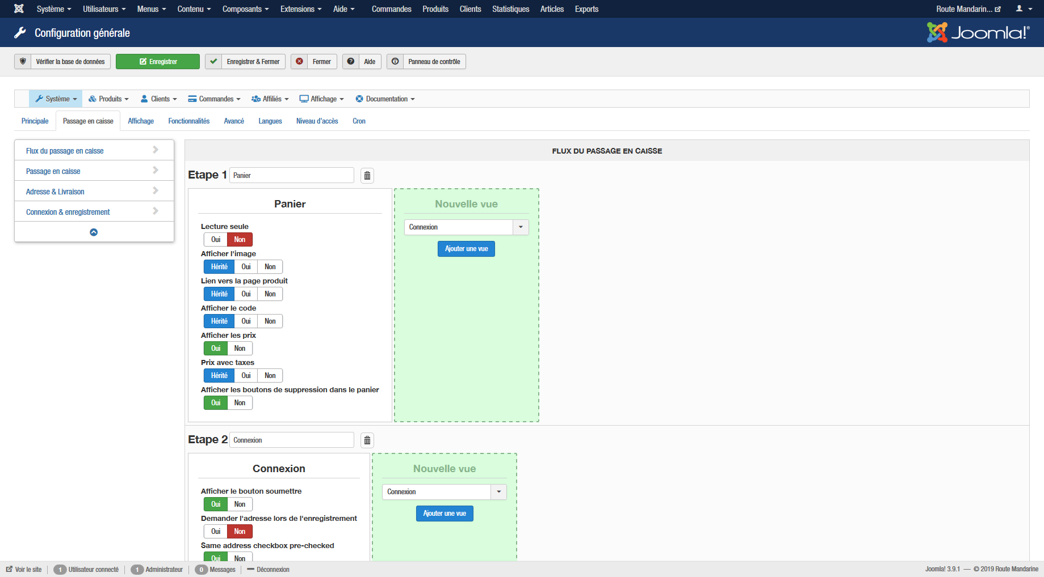
Task: Switch to the Langues tab
Action: (270, 121)
